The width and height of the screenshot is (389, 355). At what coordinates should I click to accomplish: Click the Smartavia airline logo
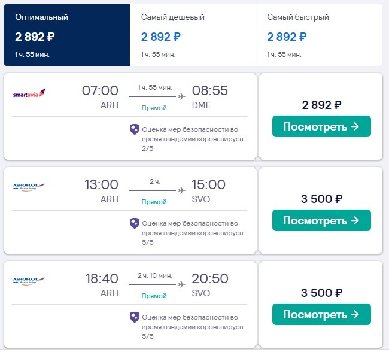click(29, 93)
